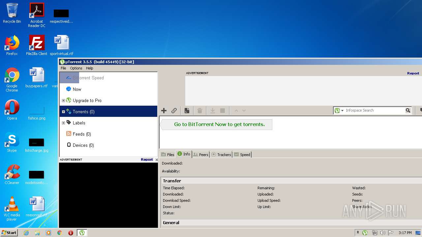The width and height of the screenshot is (422, 237).
Task: Launch CCleaner from desktop
Action: [x=12, y=174]
